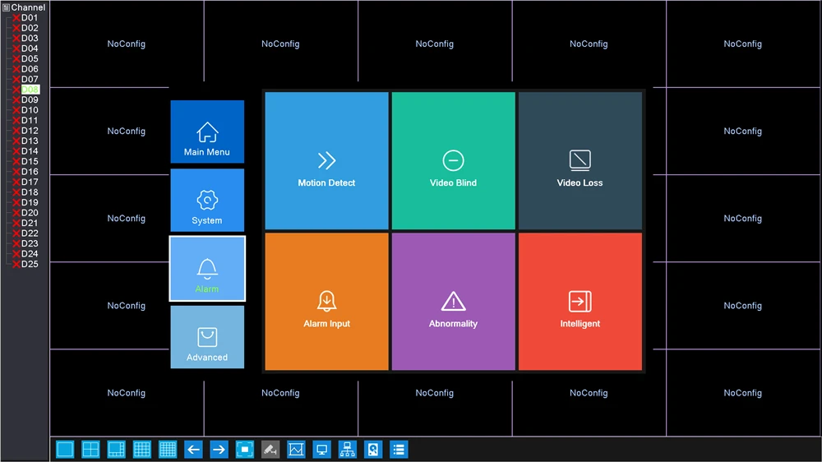Open the Advanced bag tile
This screenshot has width=822, height=462.
click(x=207, y=337)
